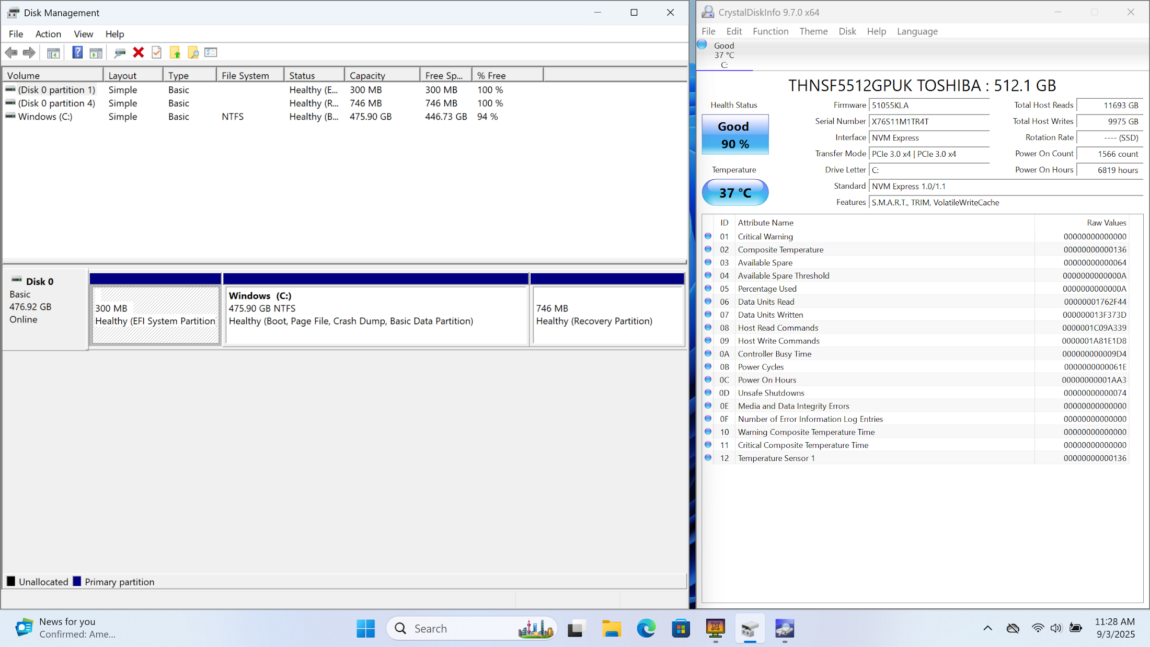The width and height of the screenshot is (1150, 647).
Task: Click the Wi-Fi network tray icon
Action: (x=1038, y=628)
